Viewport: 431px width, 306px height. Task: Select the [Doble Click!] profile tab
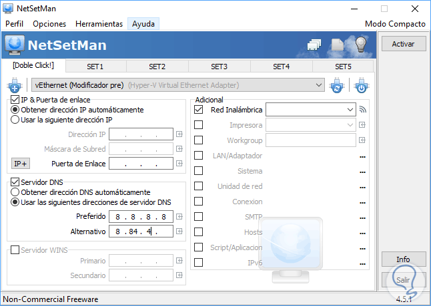[x=33, y=65]
